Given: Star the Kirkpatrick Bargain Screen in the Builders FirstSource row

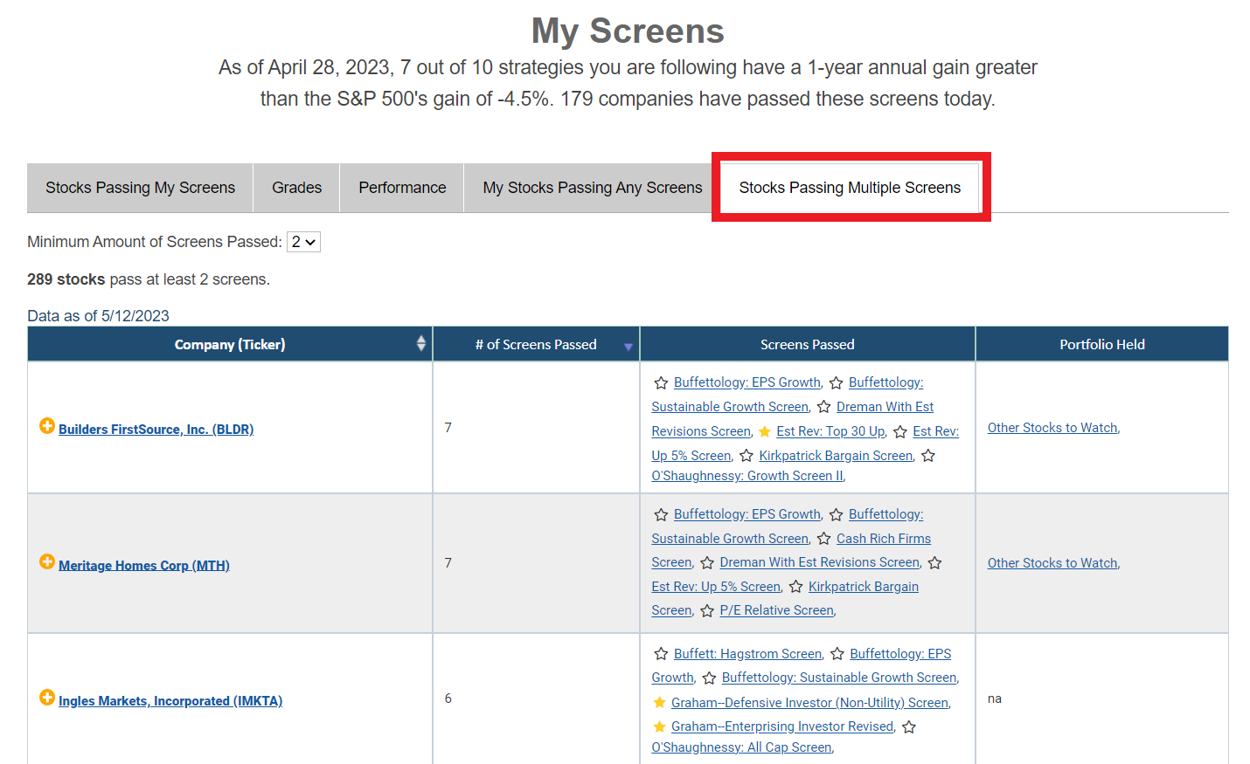Looking at the screenshot, I should coord(747,456).
